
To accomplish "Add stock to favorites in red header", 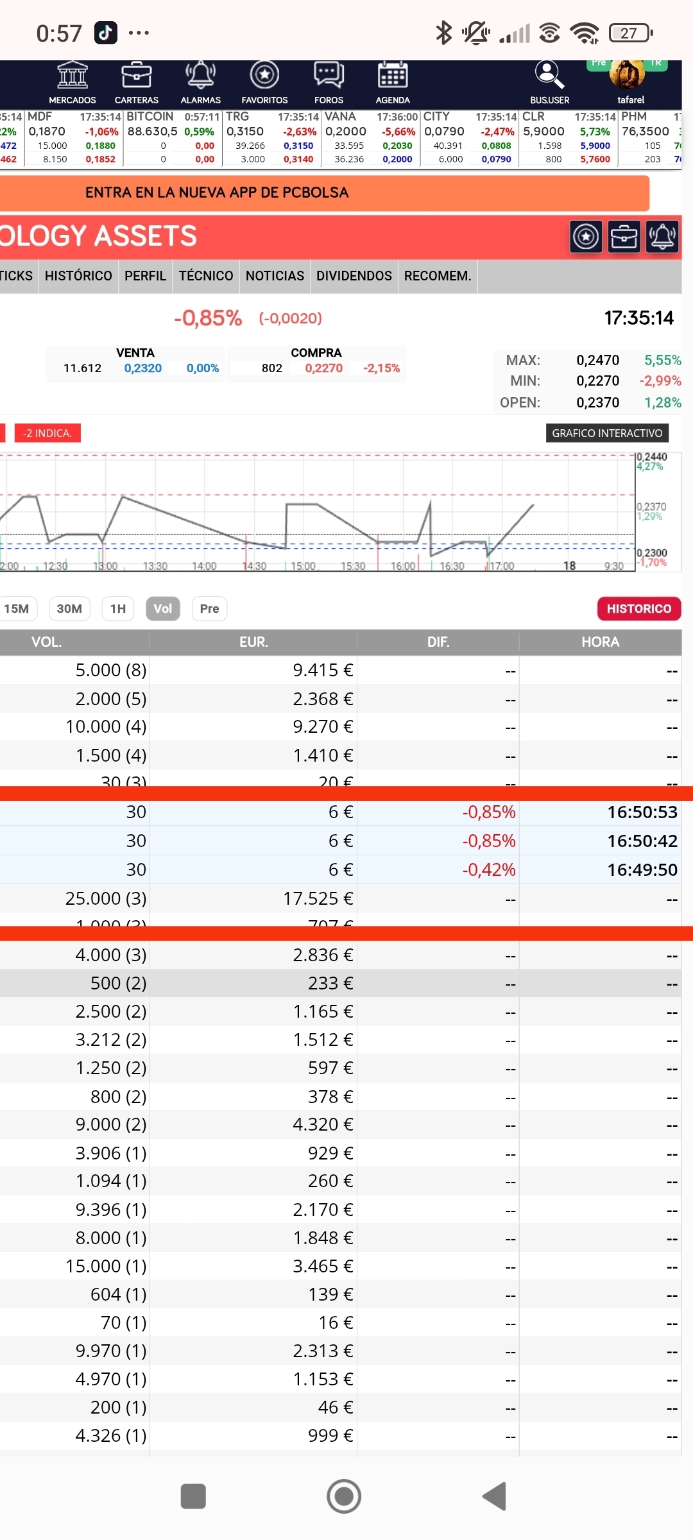I will pos(586,237).
